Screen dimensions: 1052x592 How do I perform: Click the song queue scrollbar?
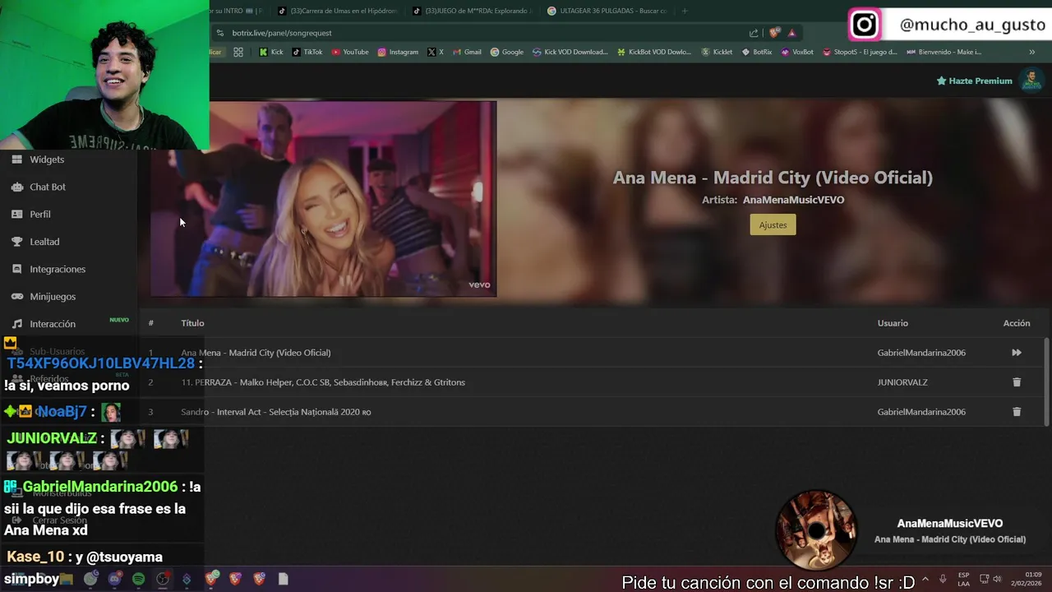click(x=1046, y=382)
